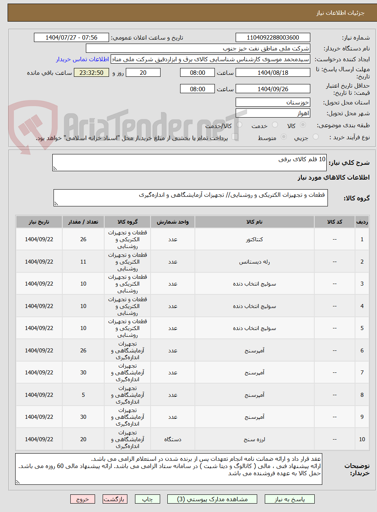The image size is (377, 512).
Task: Click the 08:00 deadline hour field
Action: click(197, 72)
